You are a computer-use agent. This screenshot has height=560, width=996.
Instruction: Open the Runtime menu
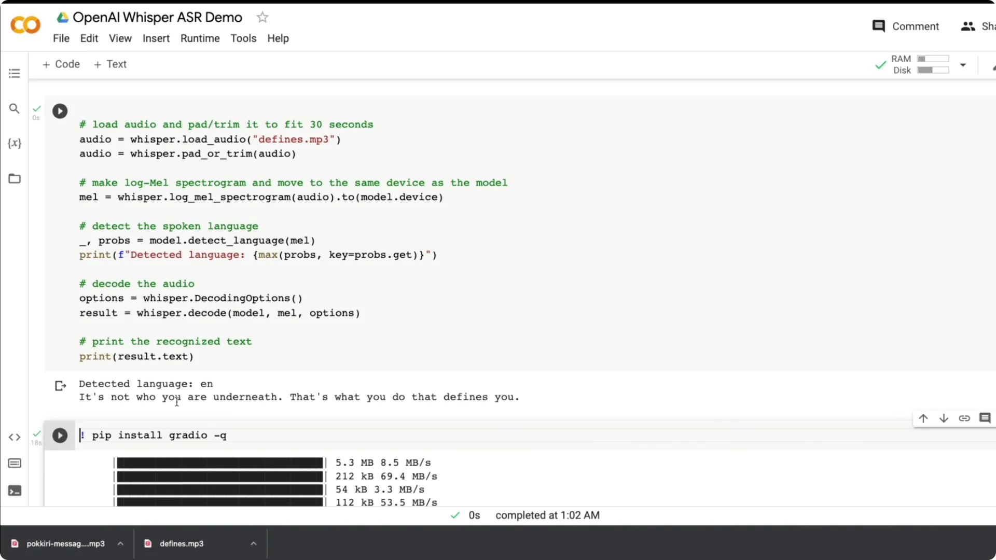coord(200,38)
